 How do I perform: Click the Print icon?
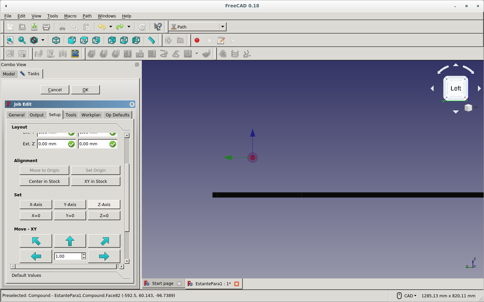[x=46, y=27]
